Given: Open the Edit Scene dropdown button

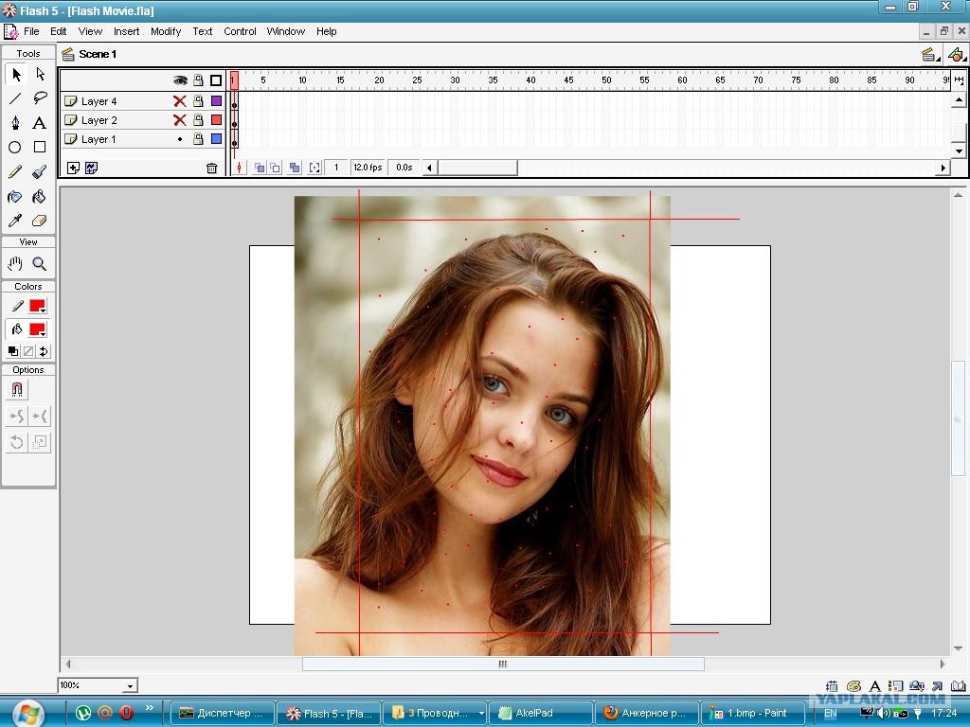Looking at the screenshot, I should [930, 54].
